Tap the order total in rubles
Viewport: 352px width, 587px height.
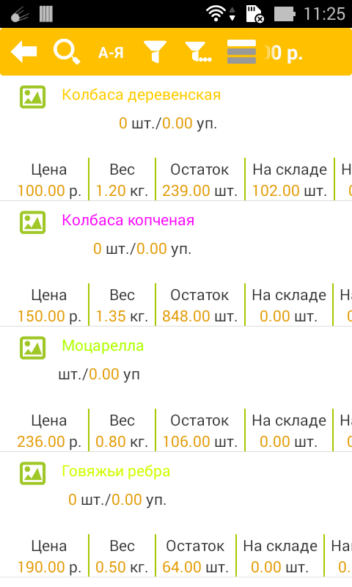[283, 53]
